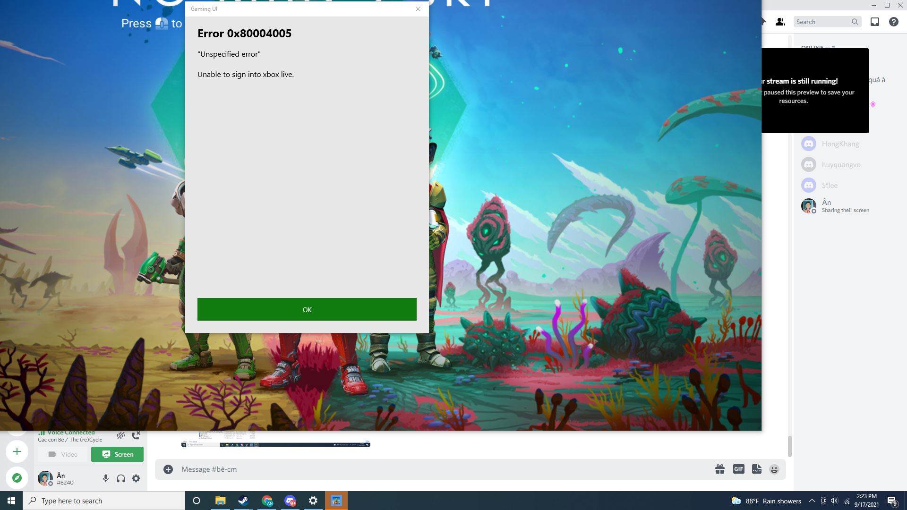Deafen yourself with the headphones icon

[120, 478]
